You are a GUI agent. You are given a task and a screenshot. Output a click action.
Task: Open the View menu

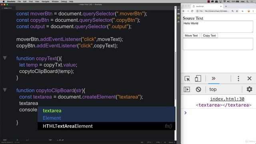coord(37,2)
